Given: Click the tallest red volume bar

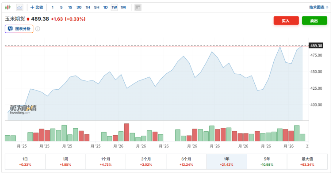Looking at the screenshot, I should coord(126,133).
